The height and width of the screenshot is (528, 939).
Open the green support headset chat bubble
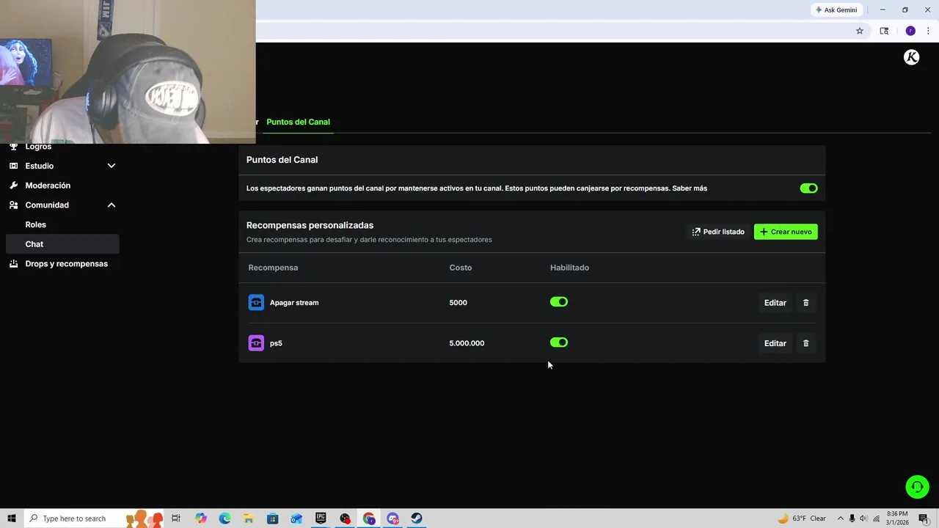(917, 487)
